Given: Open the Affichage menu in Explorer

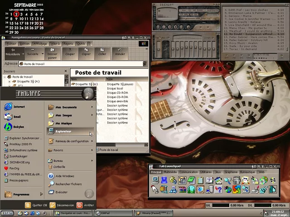Looking at the screenshot, I should [40, 44].
